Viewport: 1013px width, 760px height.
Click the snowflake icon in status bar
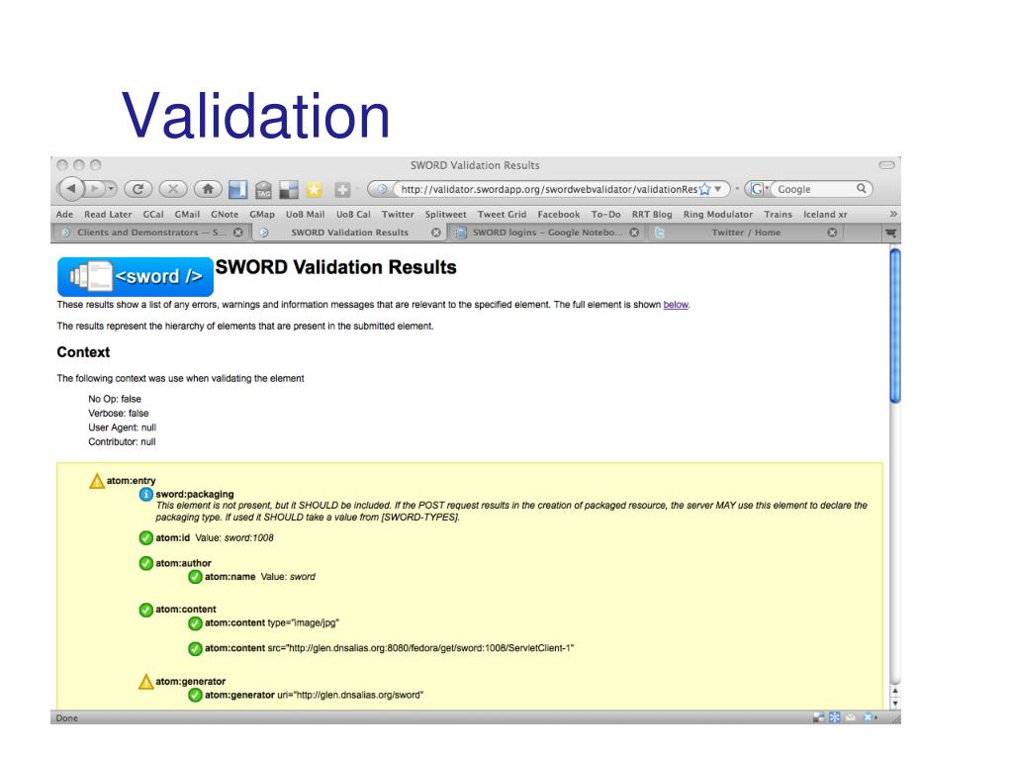835,717
